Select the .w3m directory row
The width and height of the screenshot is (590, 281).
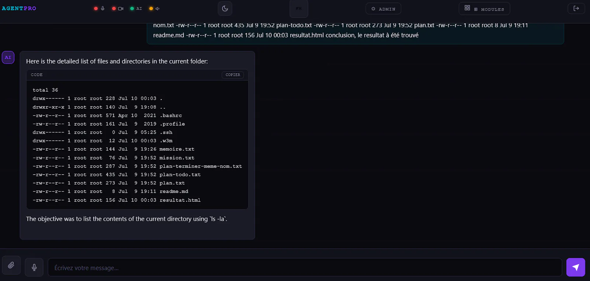[103, 141]
